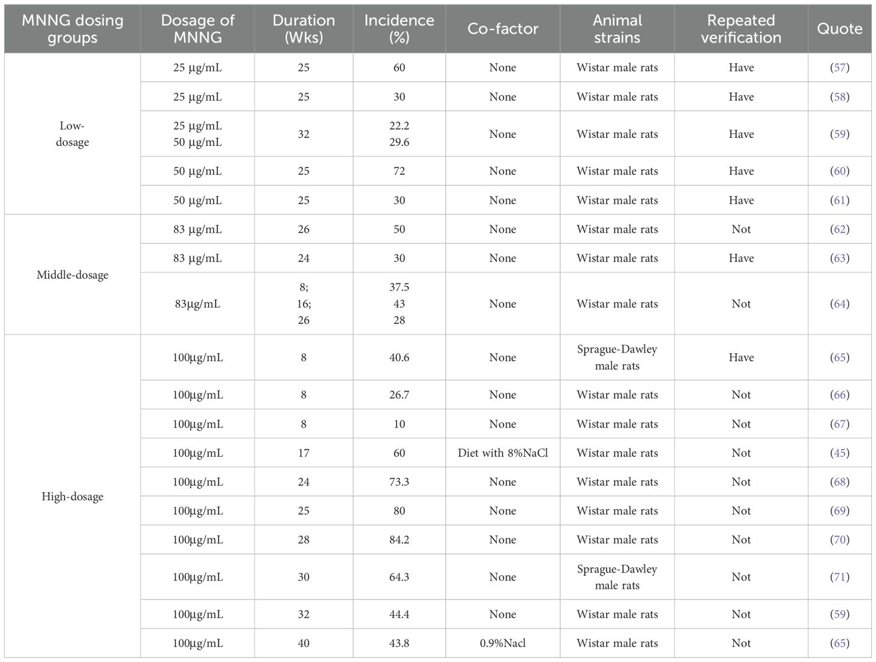876x662 pixels.
Task: Click citation 70 link
Action: pyautogui.click(x=839, y=540)
